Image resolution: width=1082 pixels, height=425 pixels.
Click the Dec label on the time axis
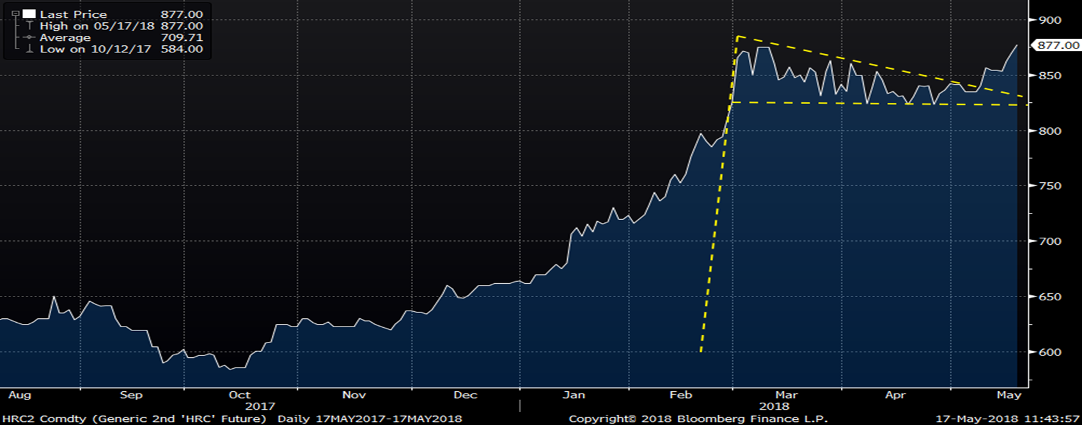pyautogui.click(x=465, y=395)
